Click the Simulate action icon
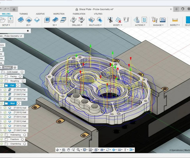 tap(137, 20)
